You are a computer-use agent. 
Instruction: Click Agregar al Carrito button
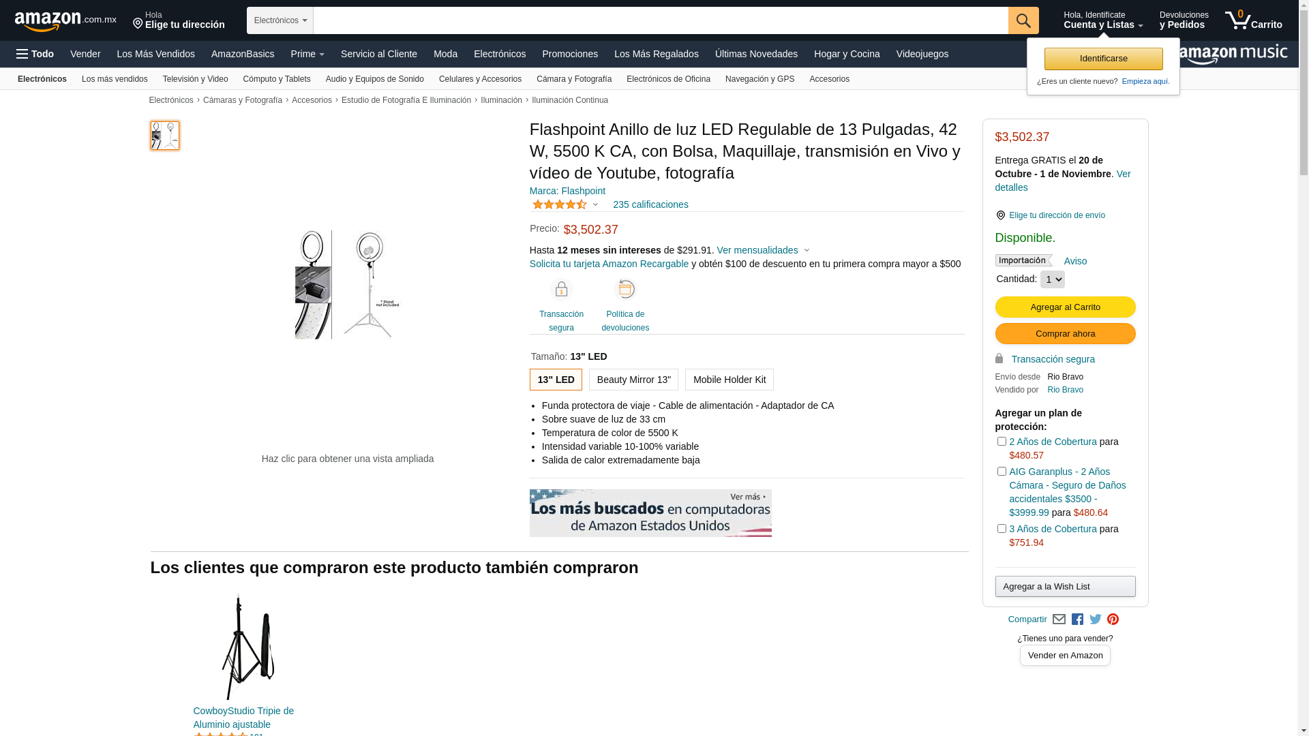click(1065, 307)
